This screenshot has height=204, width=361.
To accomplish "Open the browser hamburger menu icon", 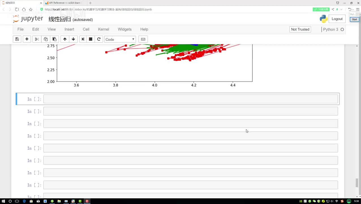I will coord(358,9).
